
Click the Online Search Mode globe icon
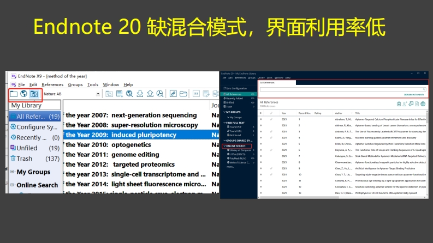click(x=23, y=94)
